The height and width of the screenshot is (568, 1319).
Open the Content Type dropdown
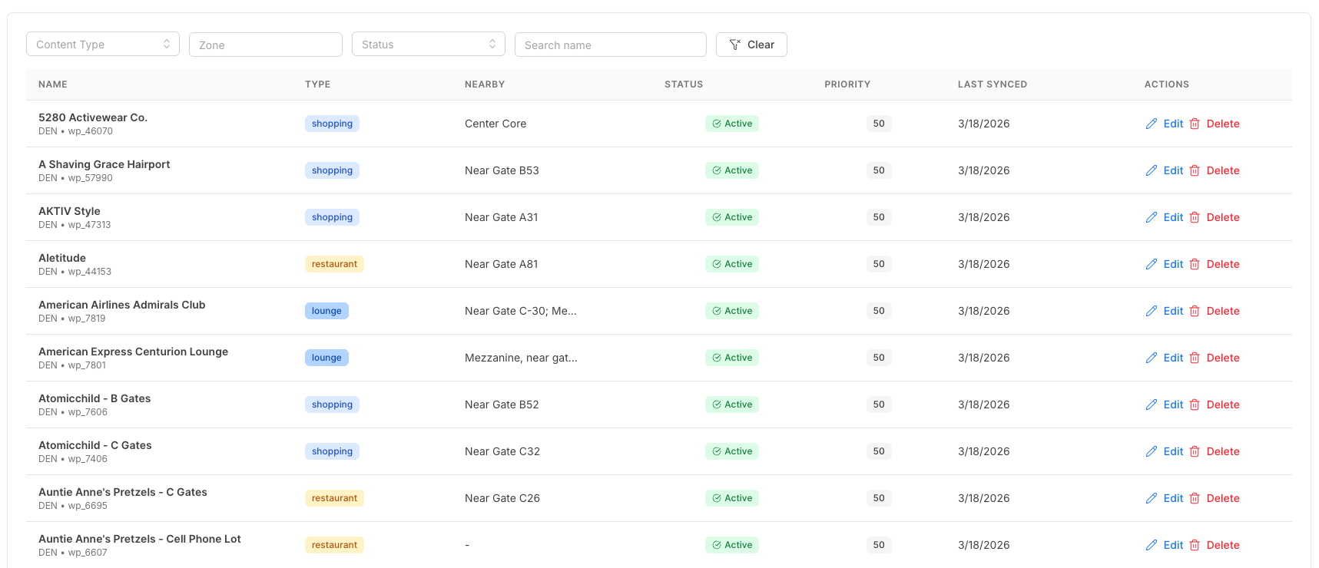point(103,45)
